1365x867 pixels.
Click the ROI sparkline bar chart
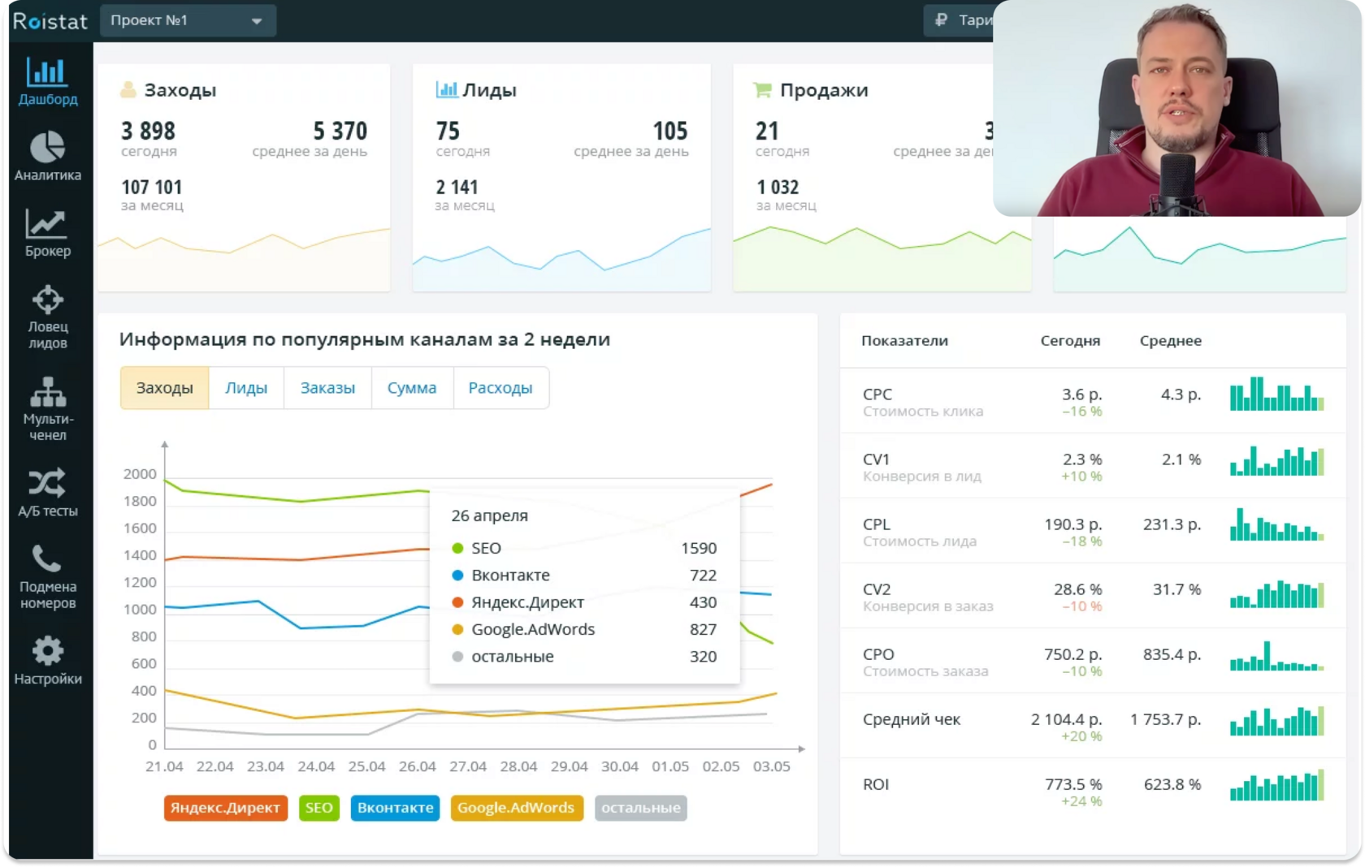1276,785
